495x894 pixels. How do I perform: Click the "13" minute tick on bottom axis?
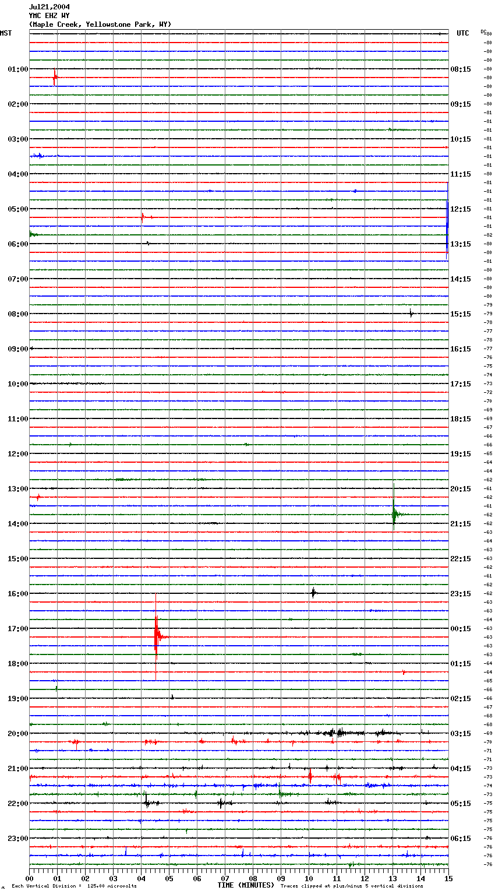pos(393,878)
